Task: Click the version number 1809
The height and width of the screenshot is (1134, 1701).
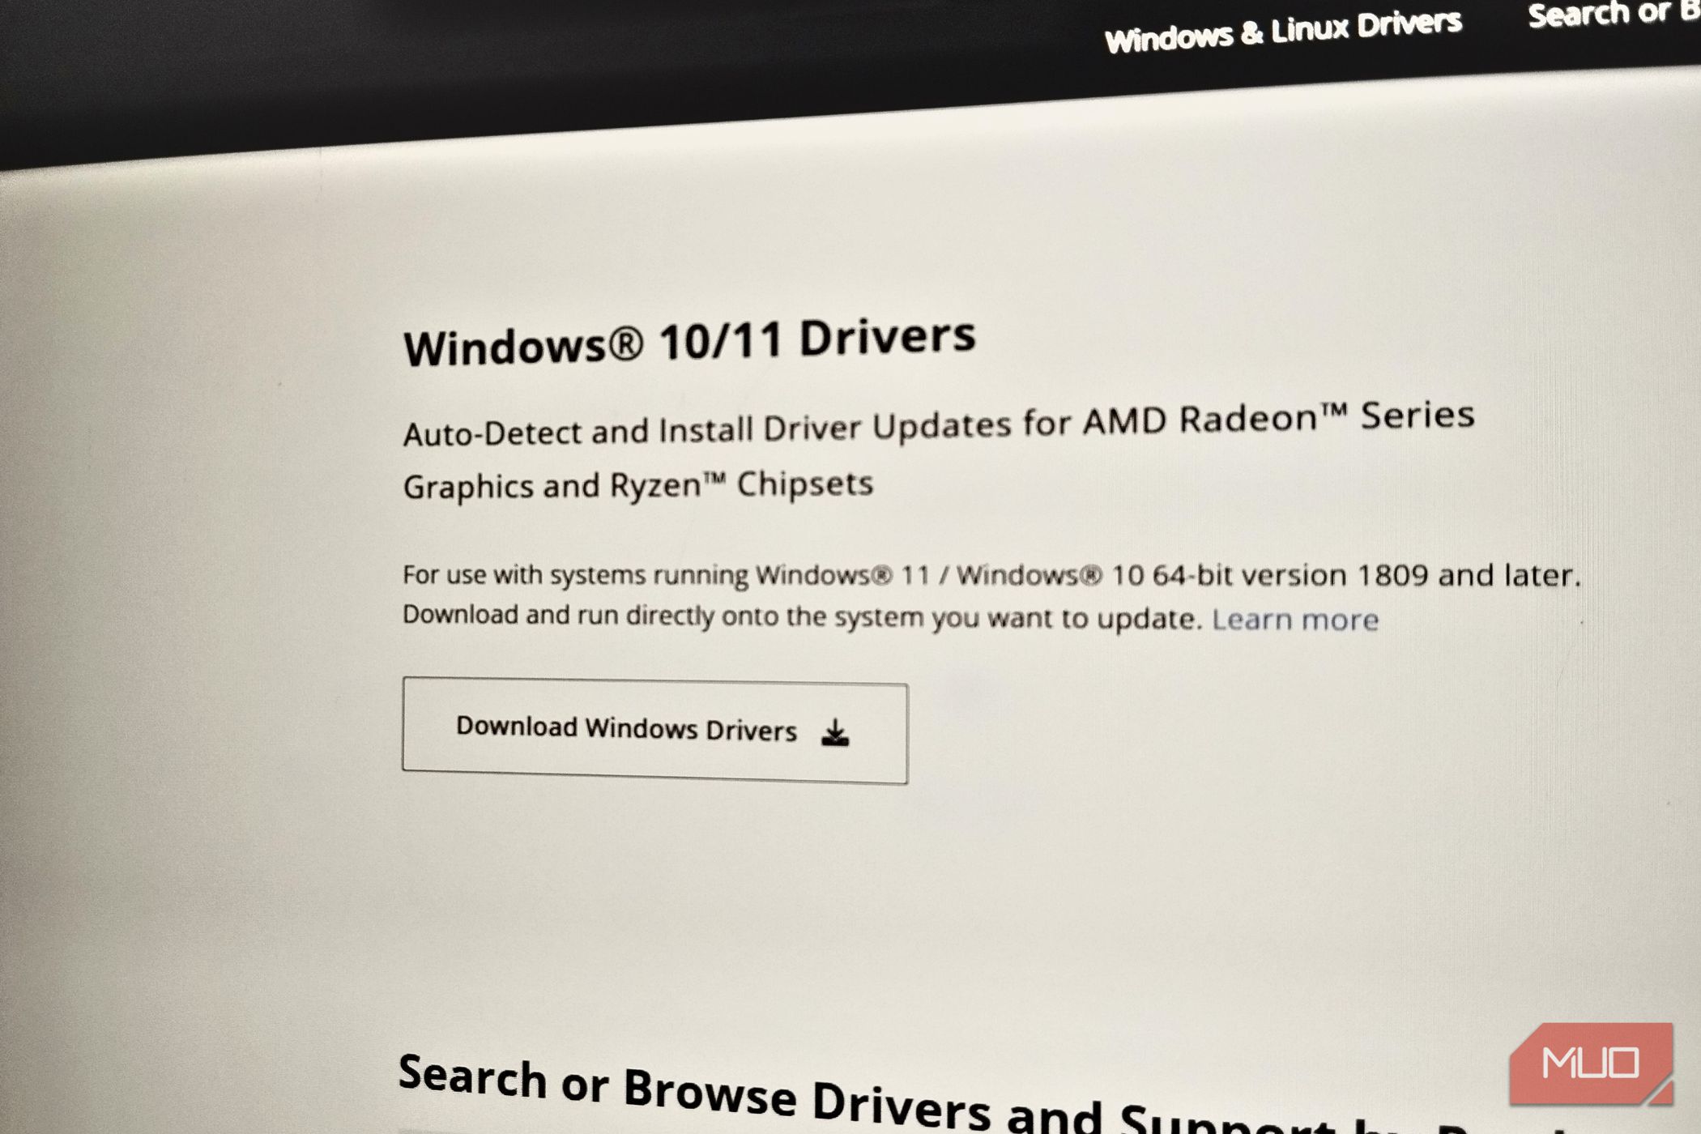Action: coord(1392,575)
